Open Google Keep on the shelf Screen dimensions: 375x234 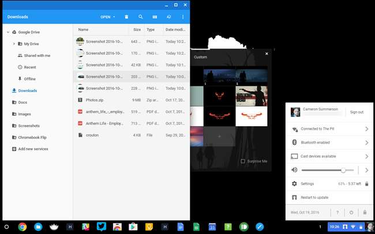(x=149, y=227)
